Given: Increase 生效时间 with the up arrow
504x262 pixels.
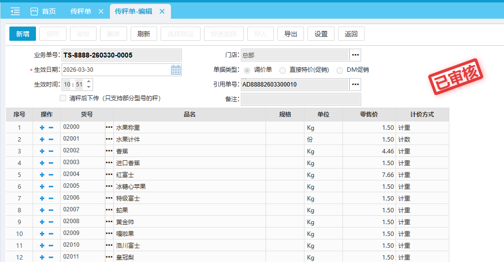Looking at the screenshot, I should click(x=88, y=82).
